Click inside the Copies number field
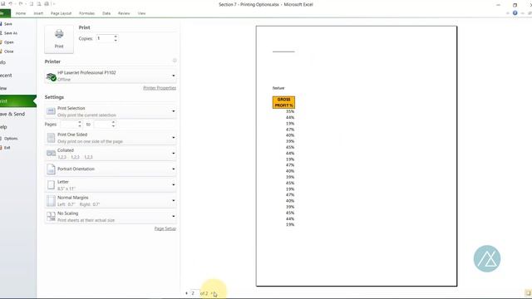 (105, 38)
